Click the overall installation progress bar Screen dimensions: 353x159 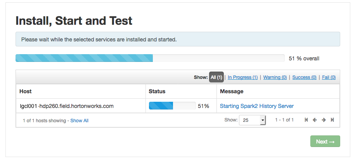pos(150,58)
